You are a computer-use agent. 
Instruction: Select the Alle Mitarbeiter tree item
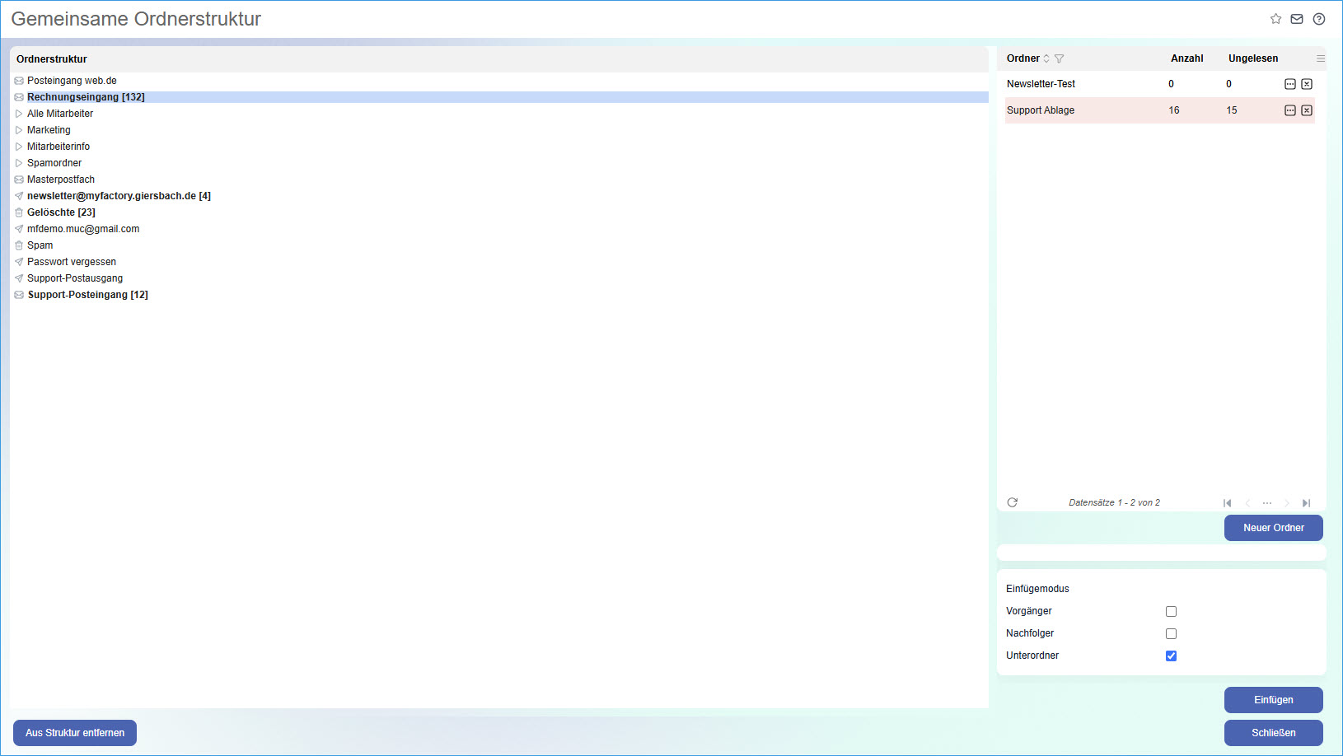pyautogui.click(x=60, y=114)
